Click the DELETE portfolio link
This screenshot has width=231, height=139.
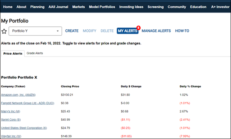(107, 31)
